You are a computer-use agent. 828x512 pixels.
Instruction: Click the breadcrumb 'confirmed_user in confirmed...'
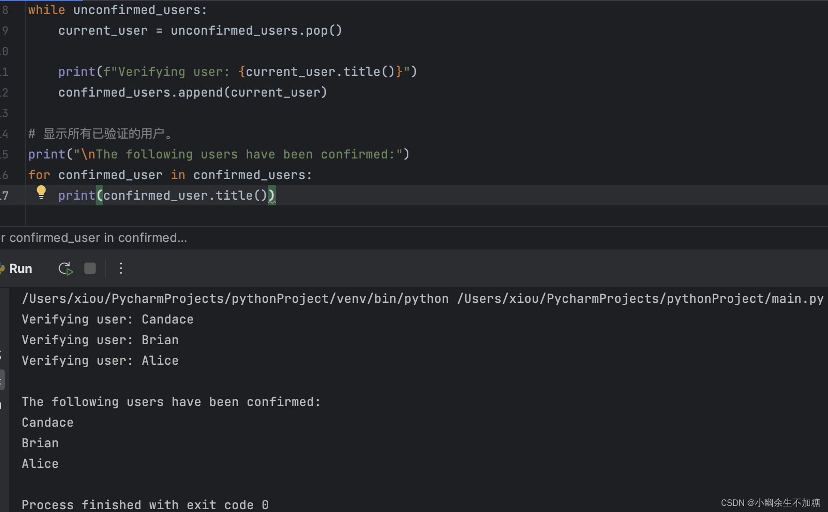98,238
